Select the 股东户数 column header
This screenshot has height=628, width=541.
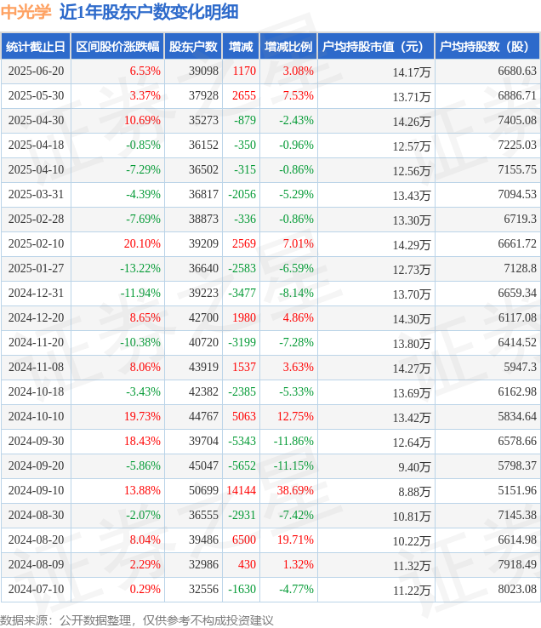click(x=193, y=47)
